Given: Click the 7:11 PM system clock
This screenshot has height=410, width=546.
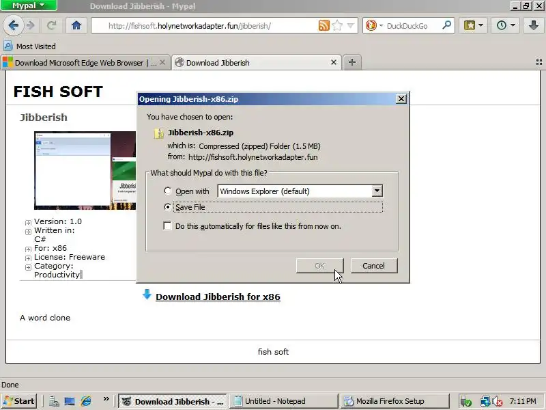Looking at the screenshot, I should pos(523,401).
